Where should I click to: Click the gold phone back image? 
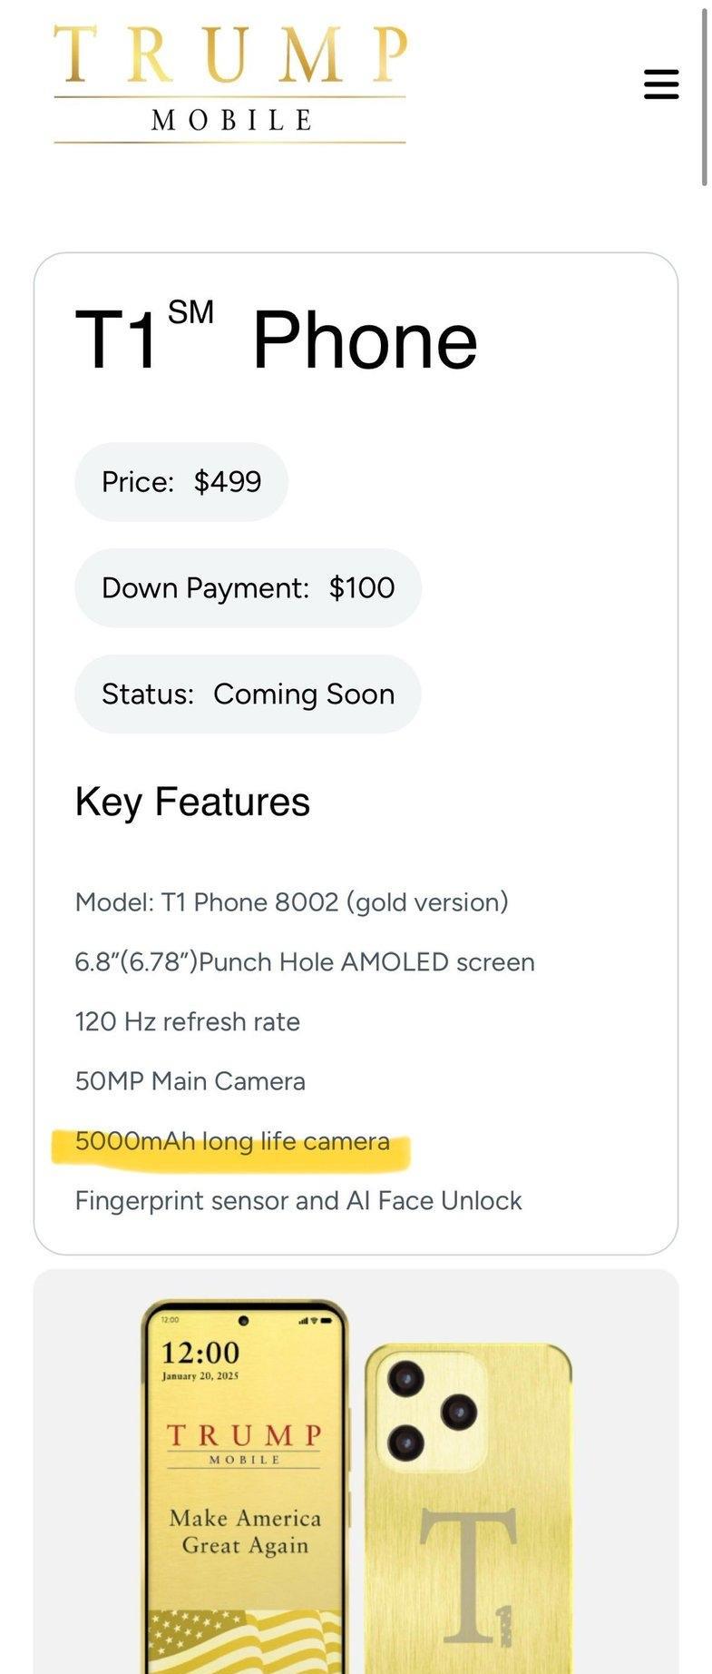point(469,1509)
